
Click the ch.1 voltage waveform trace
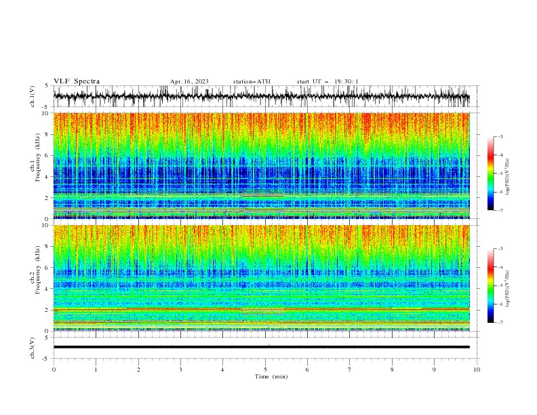261,96
